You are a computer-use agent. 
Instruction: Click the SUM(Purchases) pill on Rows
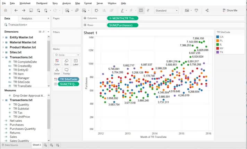122,25
